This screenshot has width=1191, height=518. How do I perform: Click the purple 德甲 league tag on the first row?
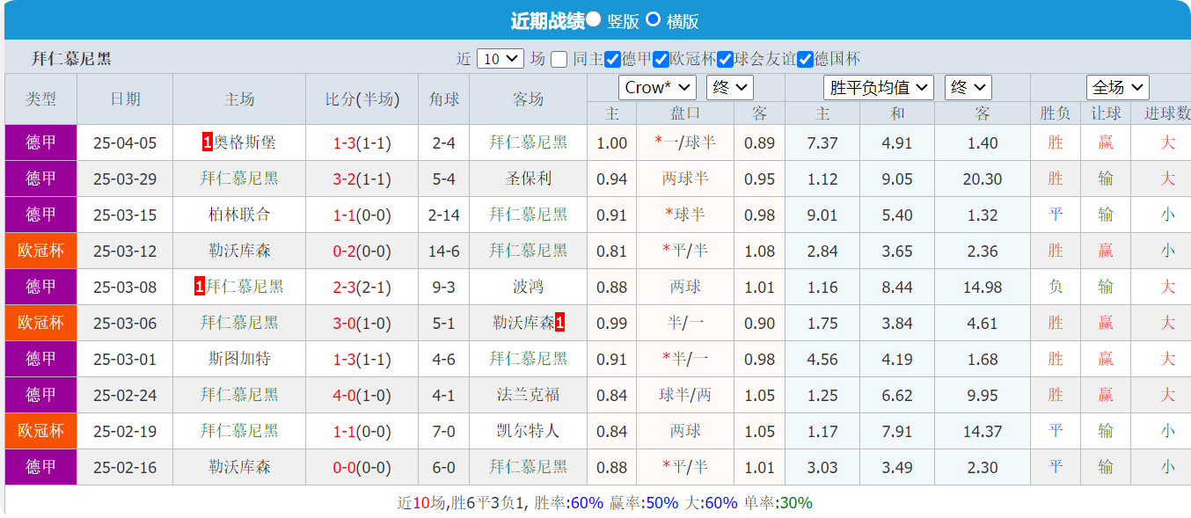click(x=40, y=142)
